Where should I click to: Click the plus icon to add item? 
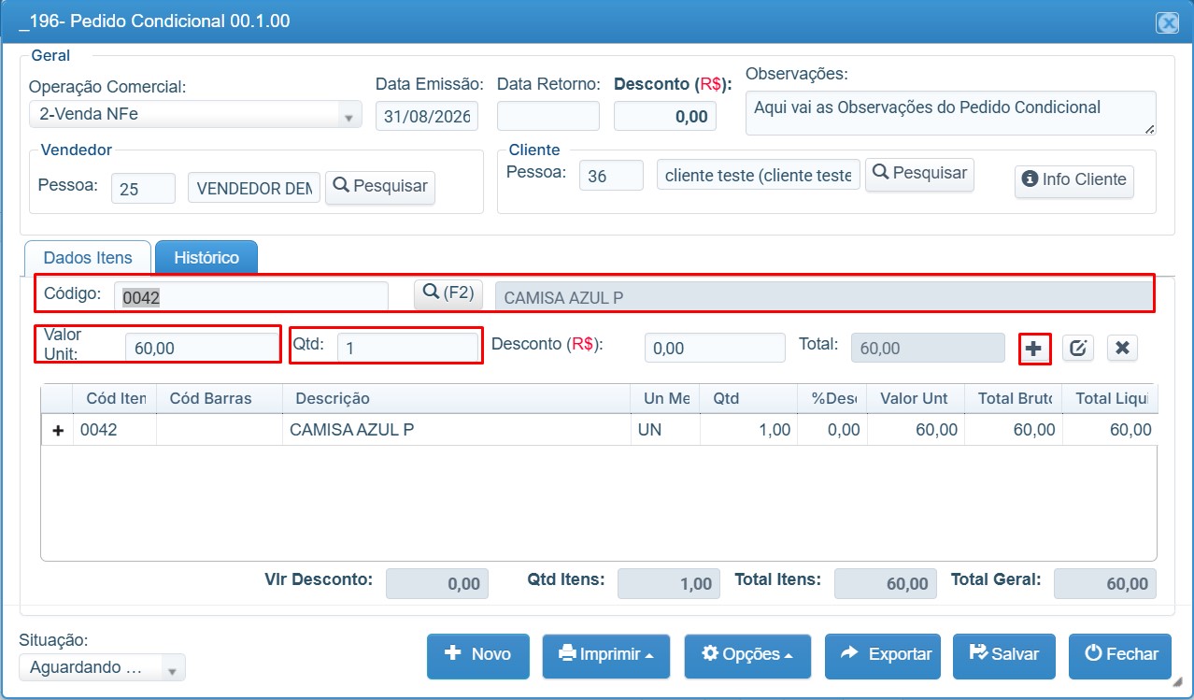coord(1033,349)
